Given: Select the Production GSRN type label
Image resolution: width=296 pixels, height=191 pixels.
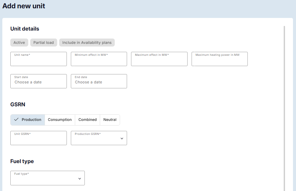Looking at the screenshot, I should (32, 120).
